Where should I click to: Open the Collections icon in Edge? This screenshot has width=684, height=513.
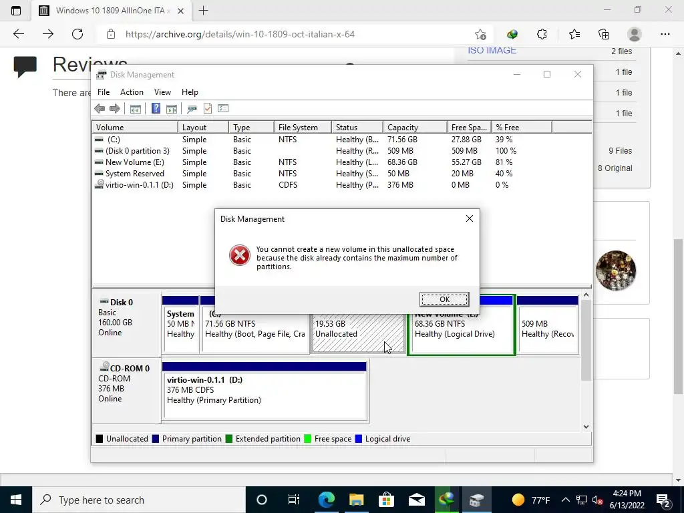(604, 34)
